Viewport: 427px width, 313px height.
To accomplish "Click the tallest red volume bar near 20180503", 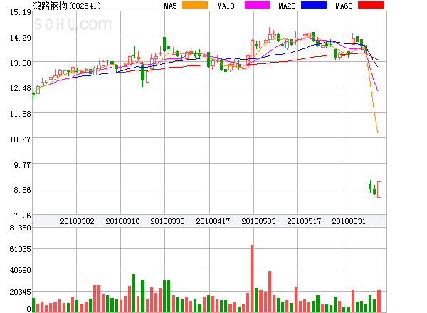I will click(252, 279).
